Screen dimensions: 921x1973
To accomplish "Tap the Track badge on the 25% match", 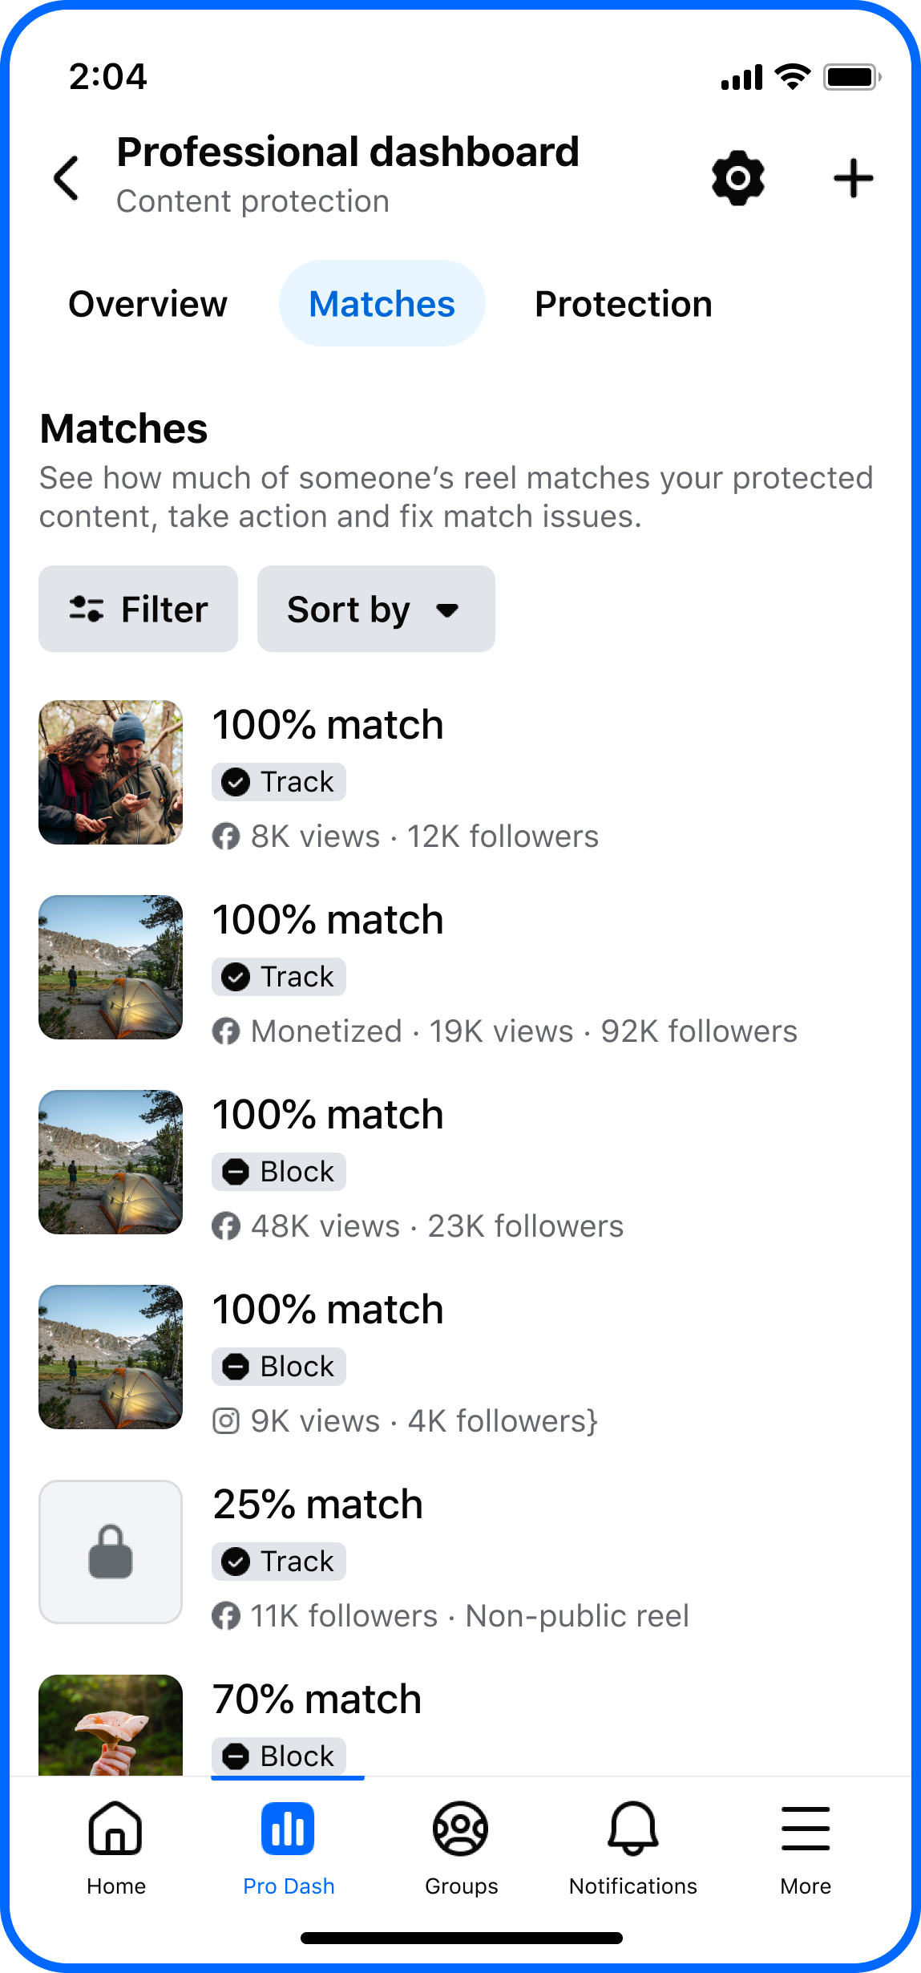I will point(278,1561).
